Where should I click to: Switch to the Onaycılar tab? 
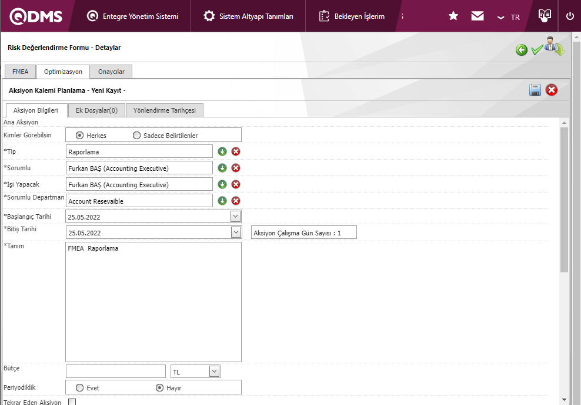111,72
